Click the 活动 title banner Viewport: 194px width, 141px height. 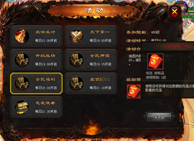pos(94,11)
